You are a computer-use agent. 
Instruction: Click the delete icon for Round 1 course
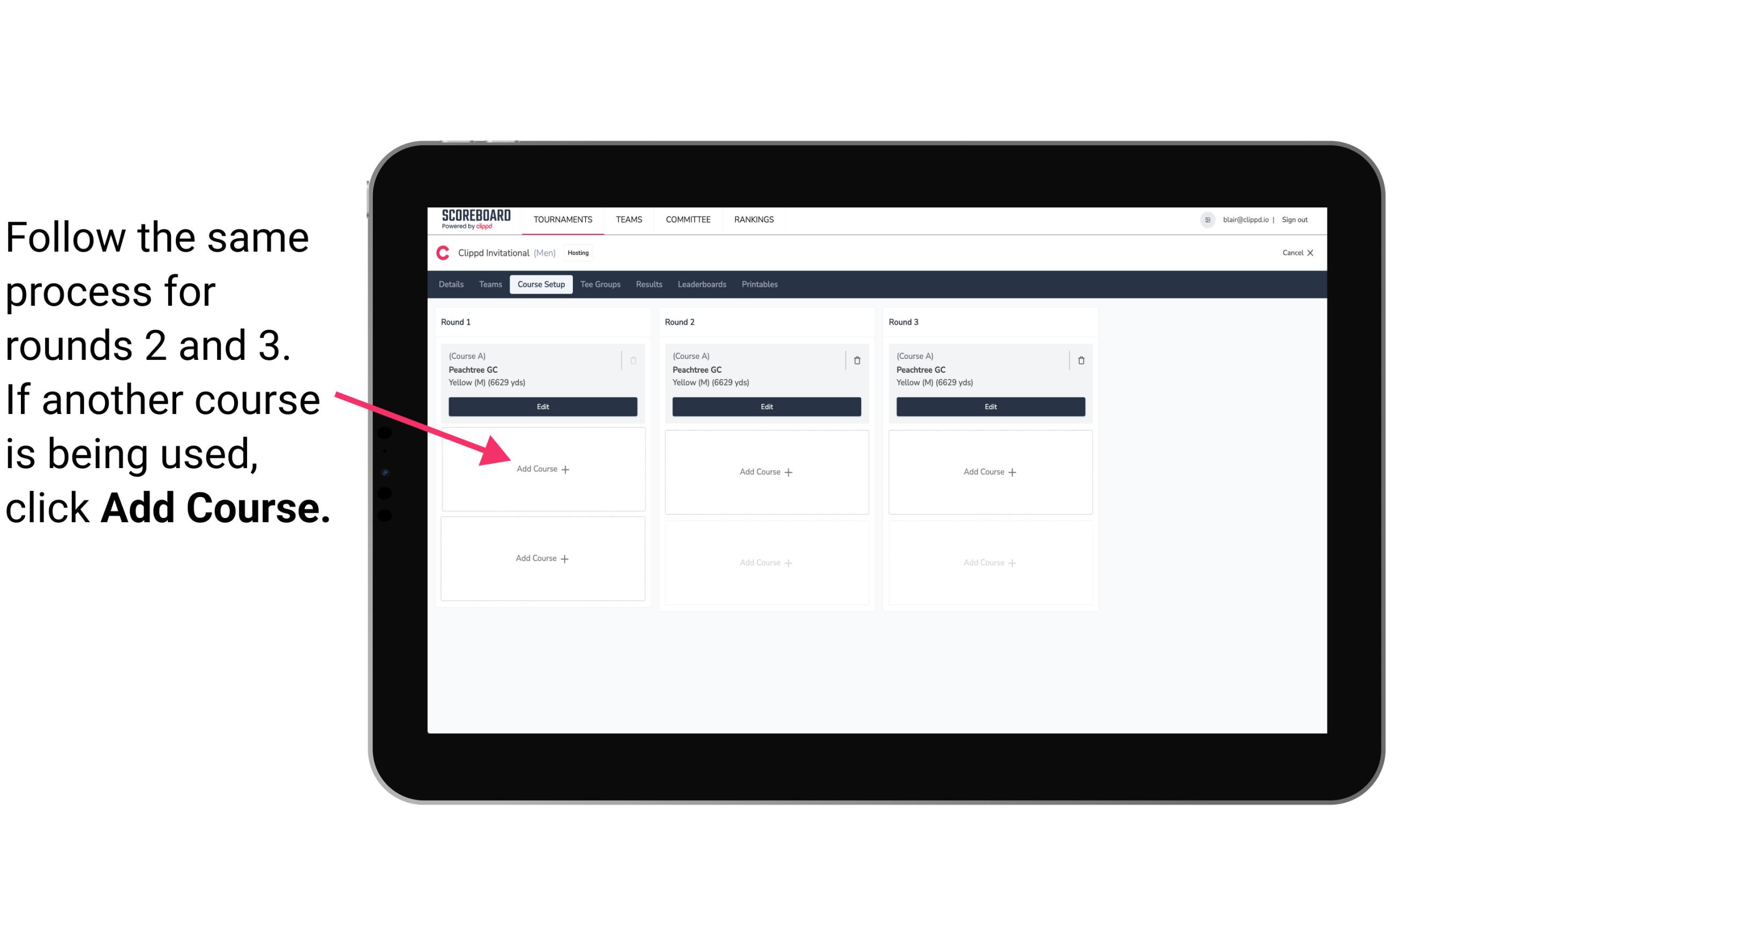[x=634, y=360]
